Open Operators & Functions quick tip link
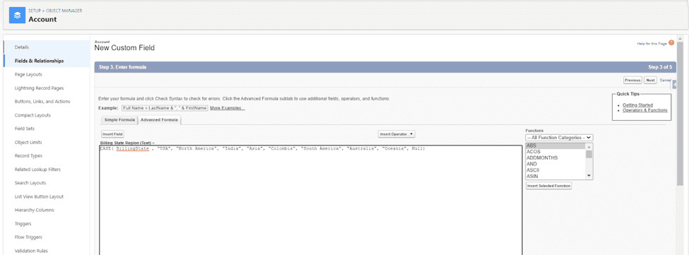This screenshot has height=255, width=689. coord(645,110)
